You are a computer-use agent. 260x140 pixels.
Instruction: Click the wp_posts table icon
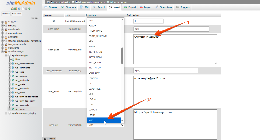tap(13, 84)
